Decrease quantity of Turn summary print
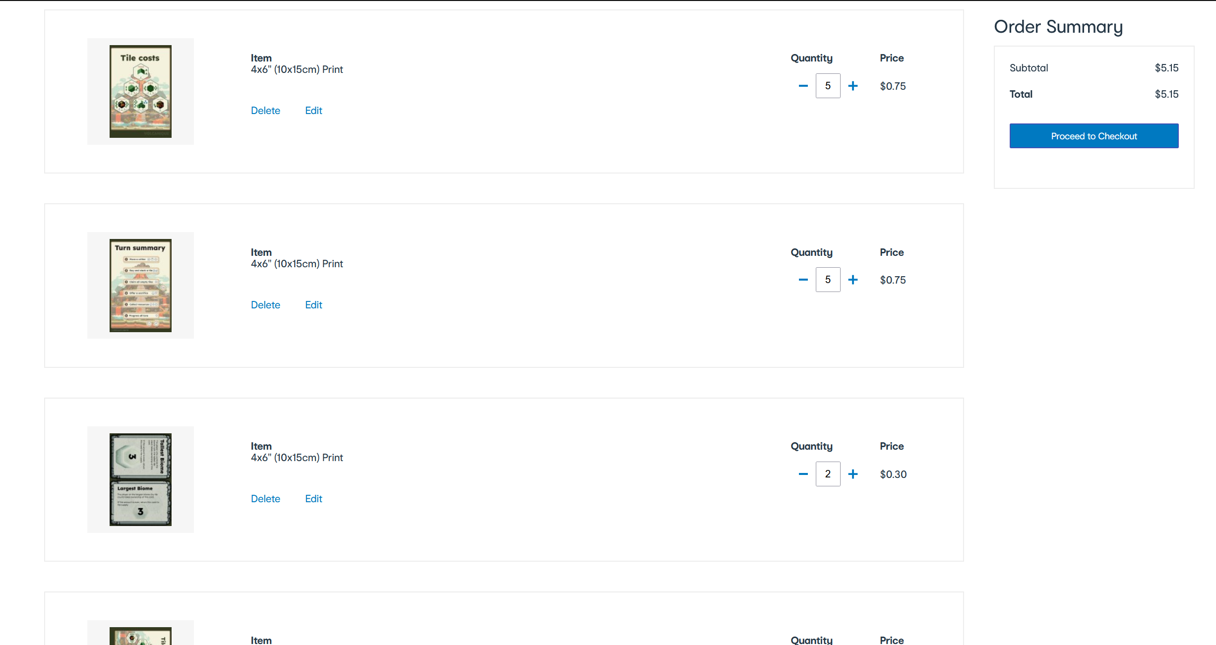The image size is (1216, 645). 803,280
